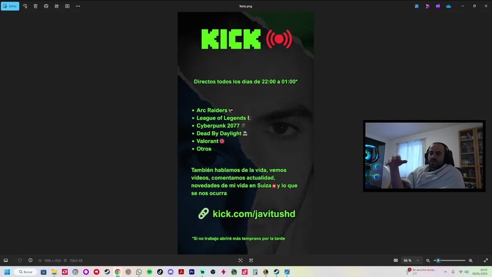The image size is (492, 277).
Task: Open WhatsApp from the taskbar
Action: 139,272
